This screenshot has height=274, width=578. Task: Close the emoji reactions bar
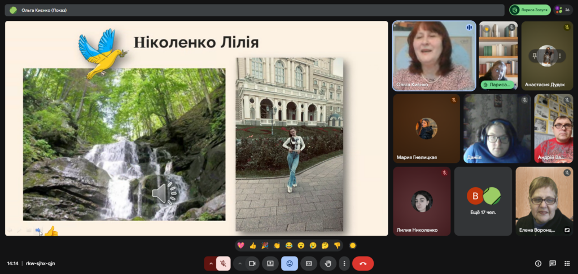click(290, 263)
